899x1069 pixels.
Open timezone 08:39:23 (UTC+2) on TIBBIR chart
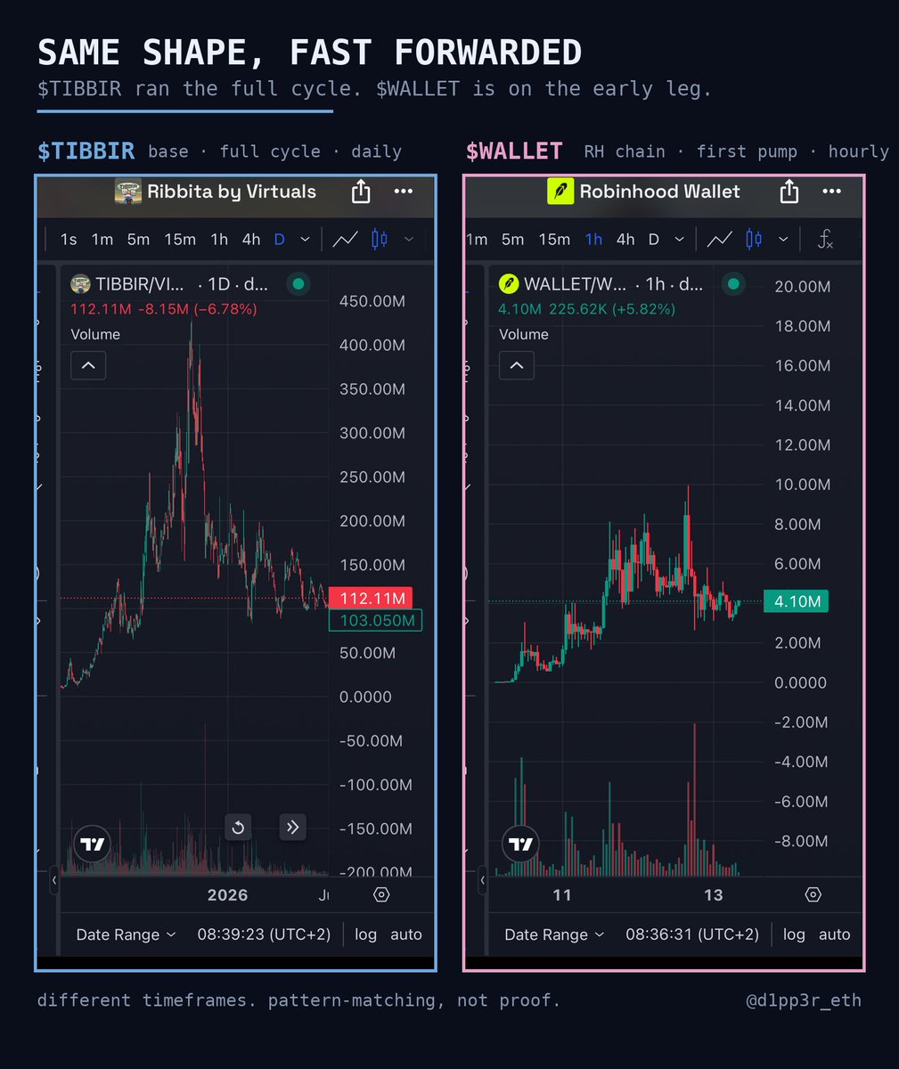coord(264,934)
